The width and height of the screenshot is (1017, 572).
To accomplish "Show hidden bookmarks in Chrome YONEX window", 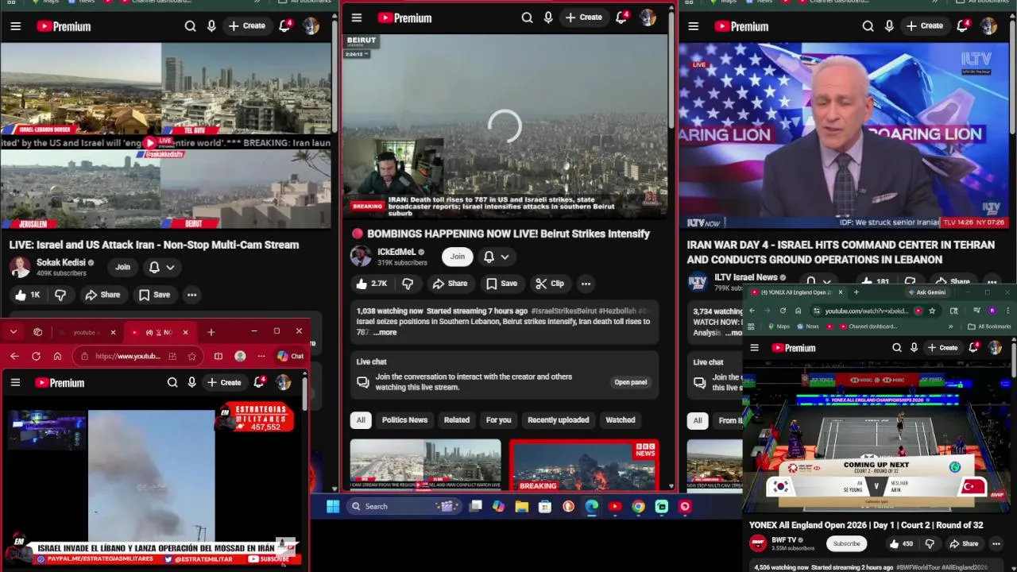I will (950, 327).
